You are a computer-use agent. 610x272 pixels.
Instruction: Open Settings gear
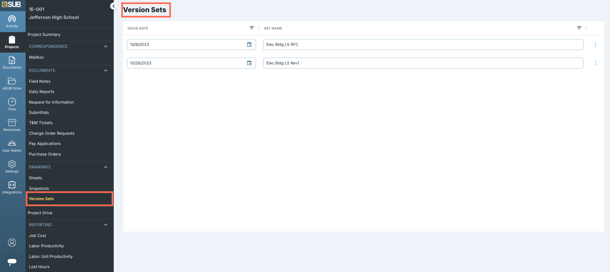12,167
